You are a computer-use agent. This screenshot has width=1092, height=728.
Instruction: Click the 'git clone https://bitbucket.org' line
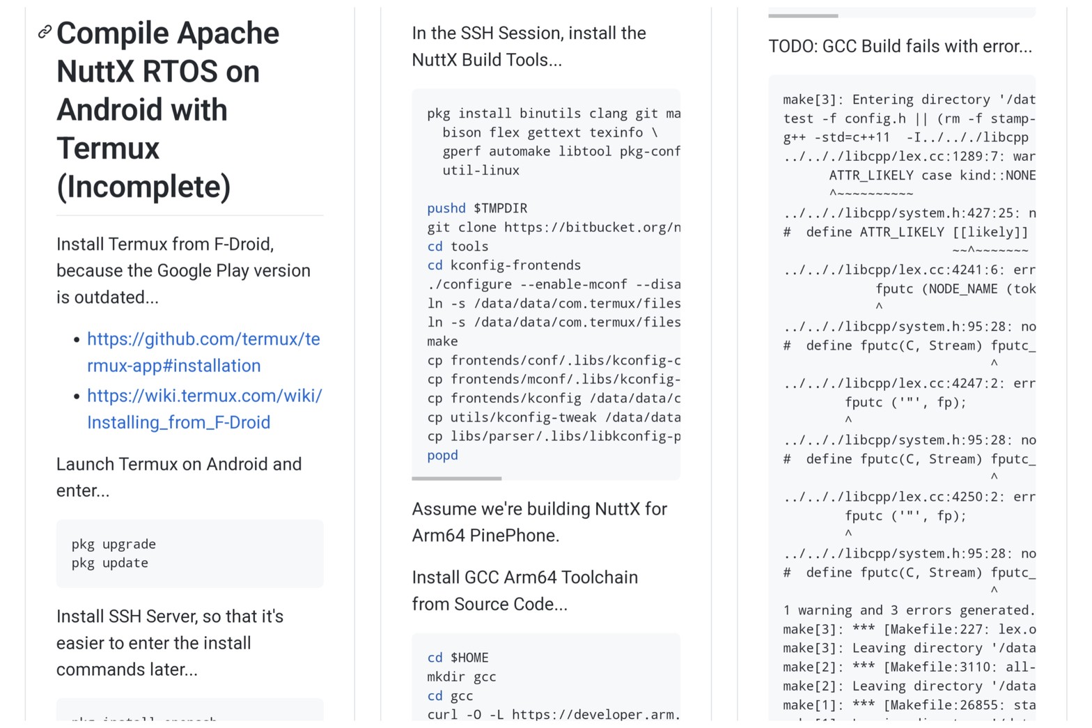[553, 227]
